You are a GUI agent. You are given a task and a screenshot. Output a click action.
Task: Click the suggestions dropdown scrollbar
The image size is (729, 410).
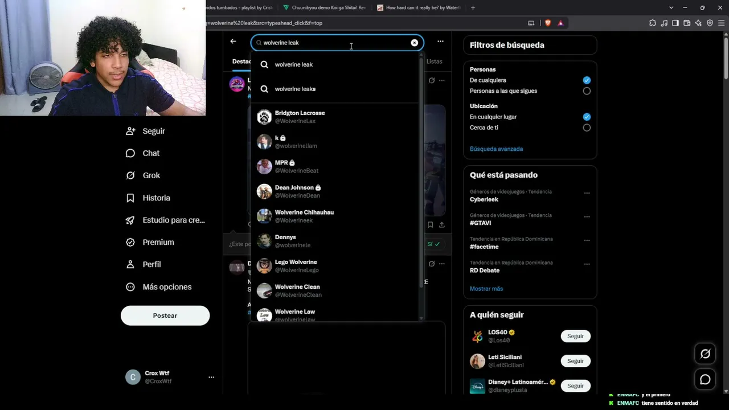421,171
